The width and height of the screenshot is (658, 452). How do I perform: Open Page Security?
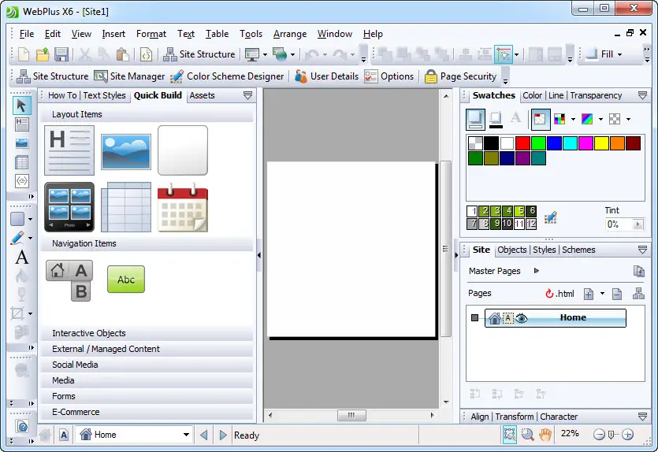(460, 76)
